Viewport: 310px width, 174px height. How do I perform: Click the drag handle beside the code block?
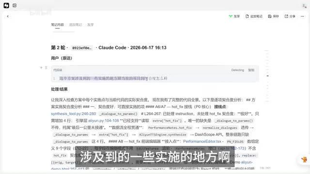[46, 68]
